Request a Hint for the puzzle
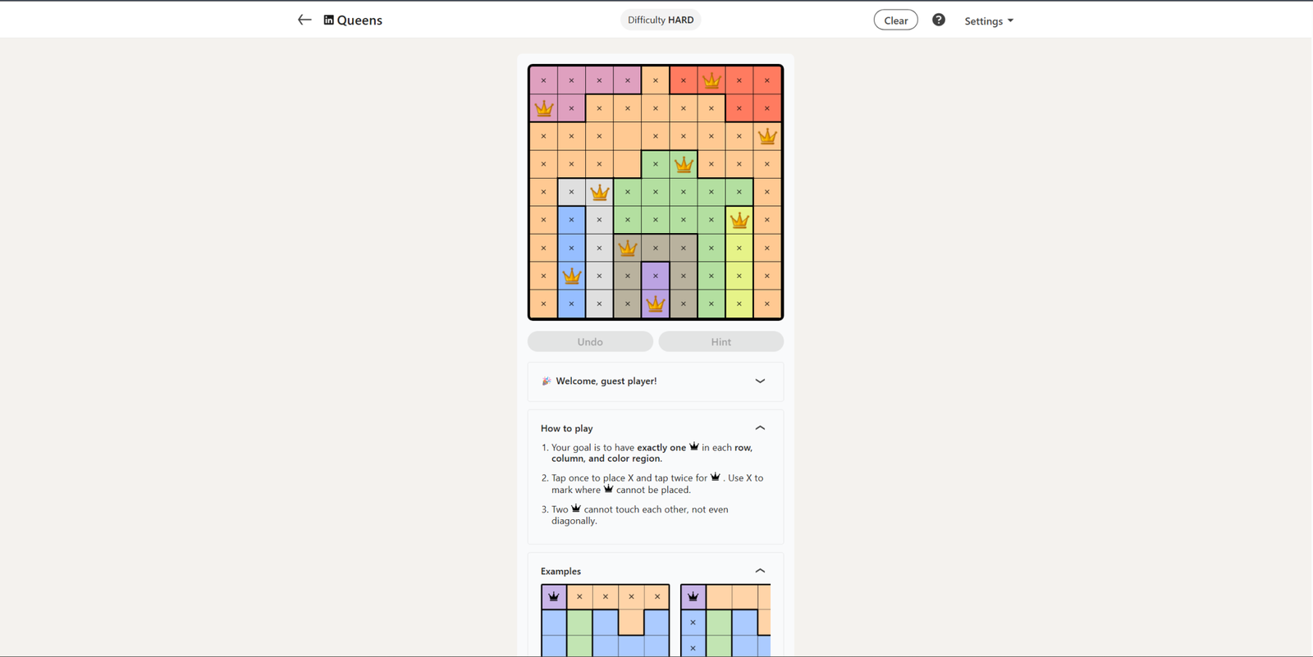Viewport: 1313px width, 657px height. click(x=720, y=341)
